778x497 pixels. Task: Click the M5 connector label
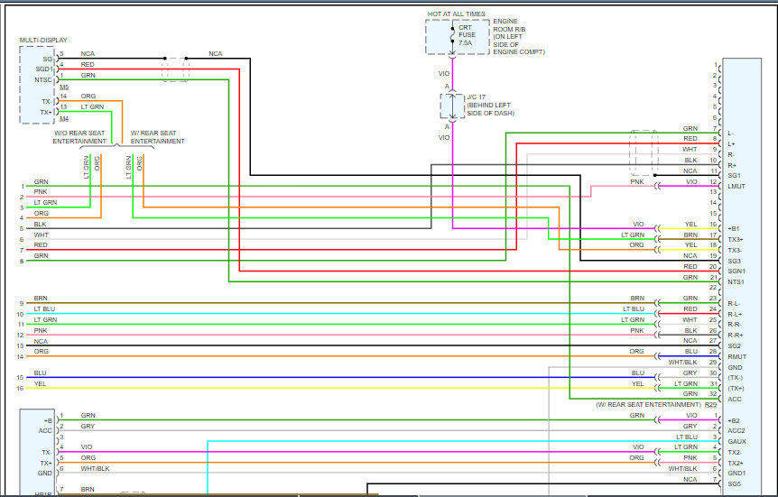tap(64, 87)
